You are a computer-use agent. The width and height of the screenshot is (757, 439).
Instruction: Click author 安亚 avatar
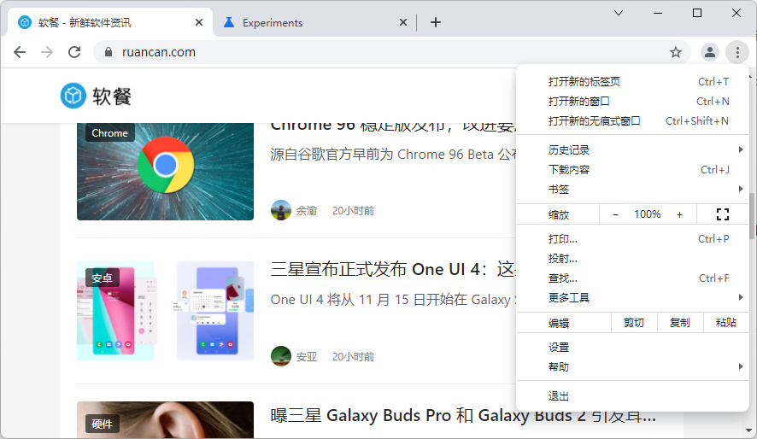point(281,356)
